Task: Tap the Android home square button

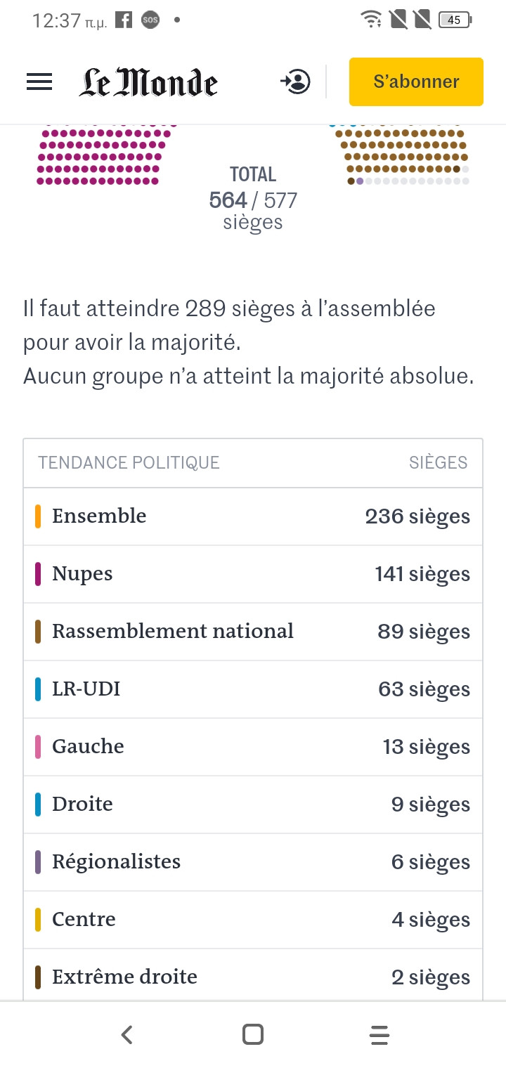Action: [253, 1034]
